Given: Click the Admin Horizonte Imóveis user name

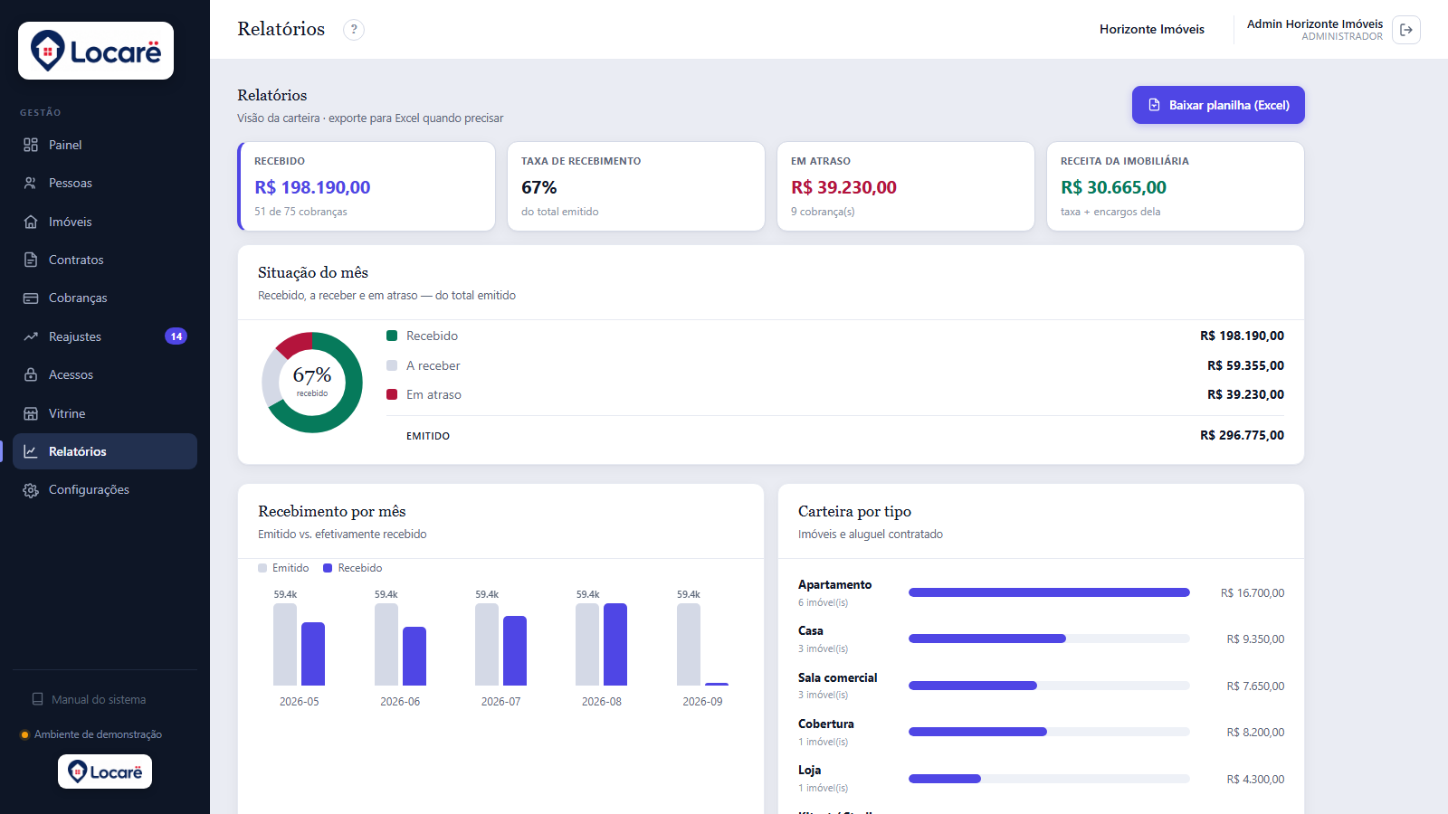Looking at the screenshot, I should tap(1315, 24).
